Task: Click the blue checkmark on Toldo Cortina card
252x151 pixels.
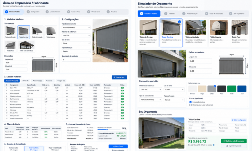Action: coord(180,22)
